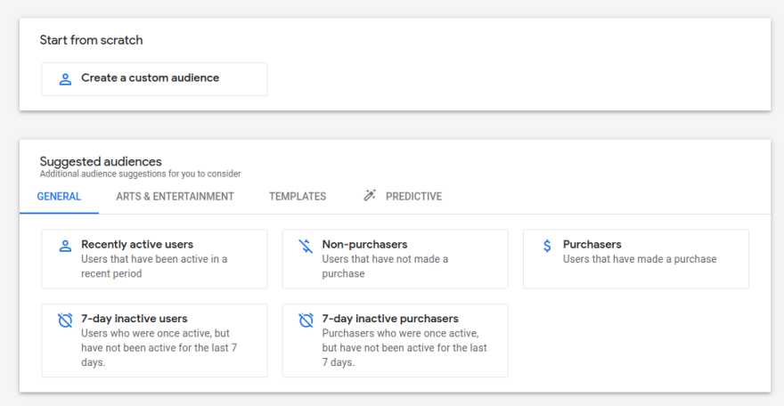Click description 'Users who were once active, but have not been active'
The height and width of the screenshot is (406, 784).
pyautogui.click(x=159, y=347)
